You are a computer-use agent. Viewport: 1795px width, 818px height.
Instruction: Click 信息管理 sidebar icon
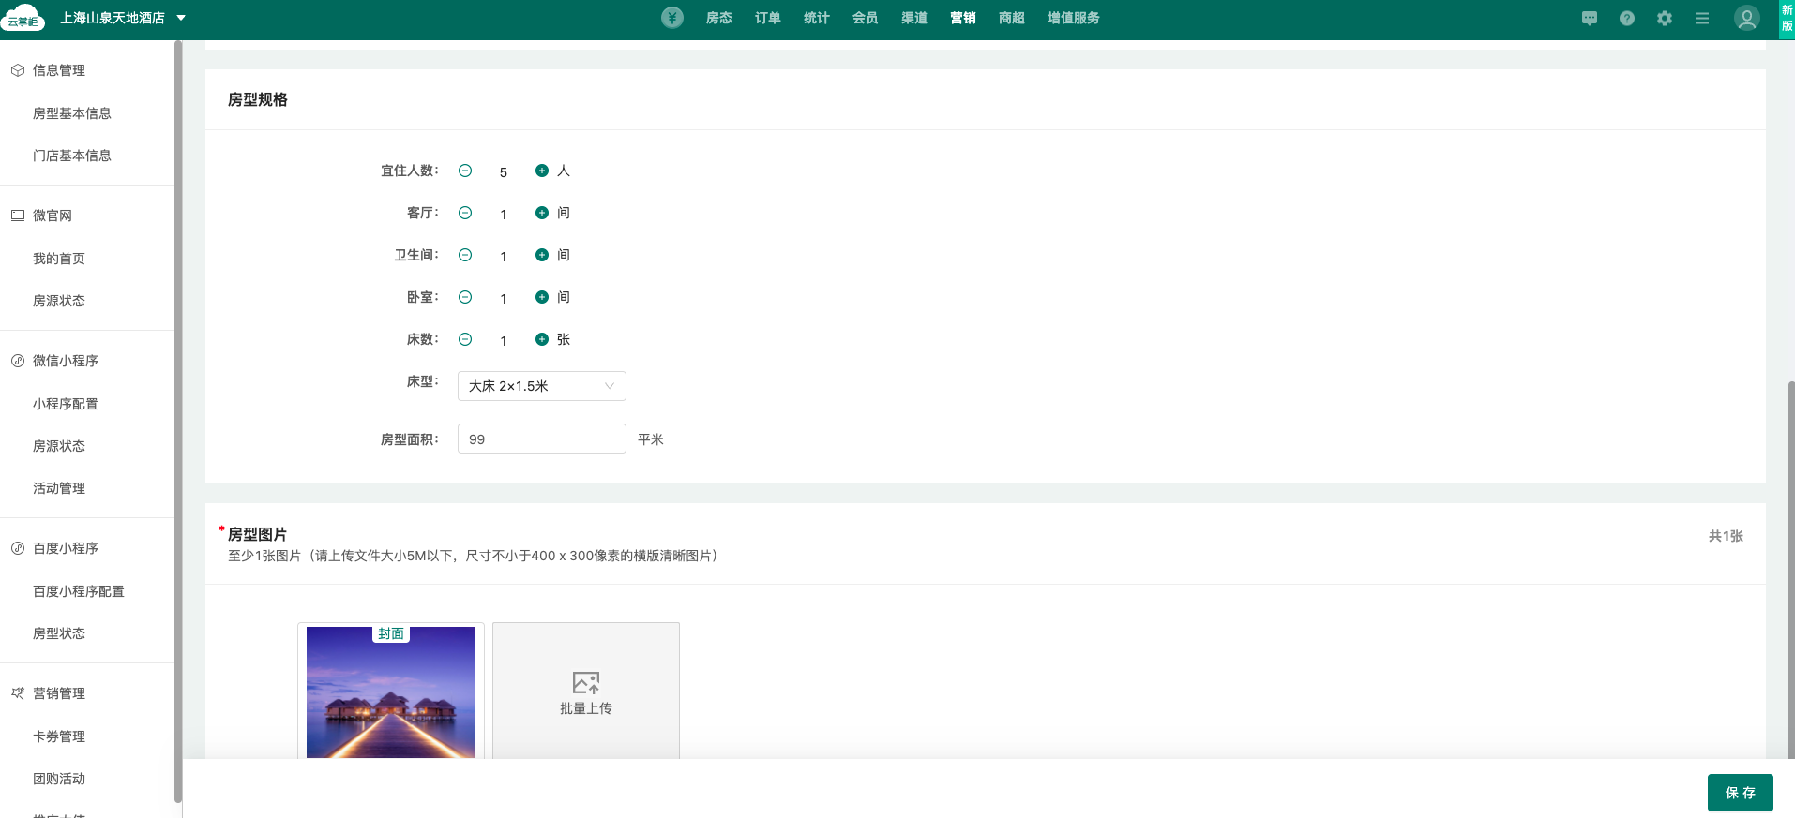coord(18,70)
